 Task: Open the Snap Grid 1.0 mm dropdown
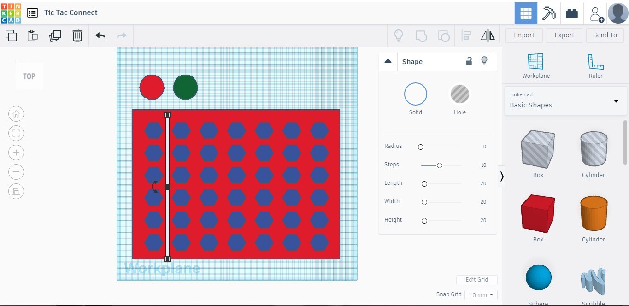(481, 295)
